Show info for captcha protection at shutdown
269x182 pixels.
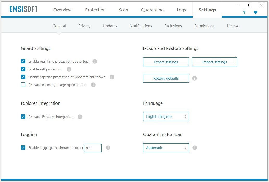point(112,77)
